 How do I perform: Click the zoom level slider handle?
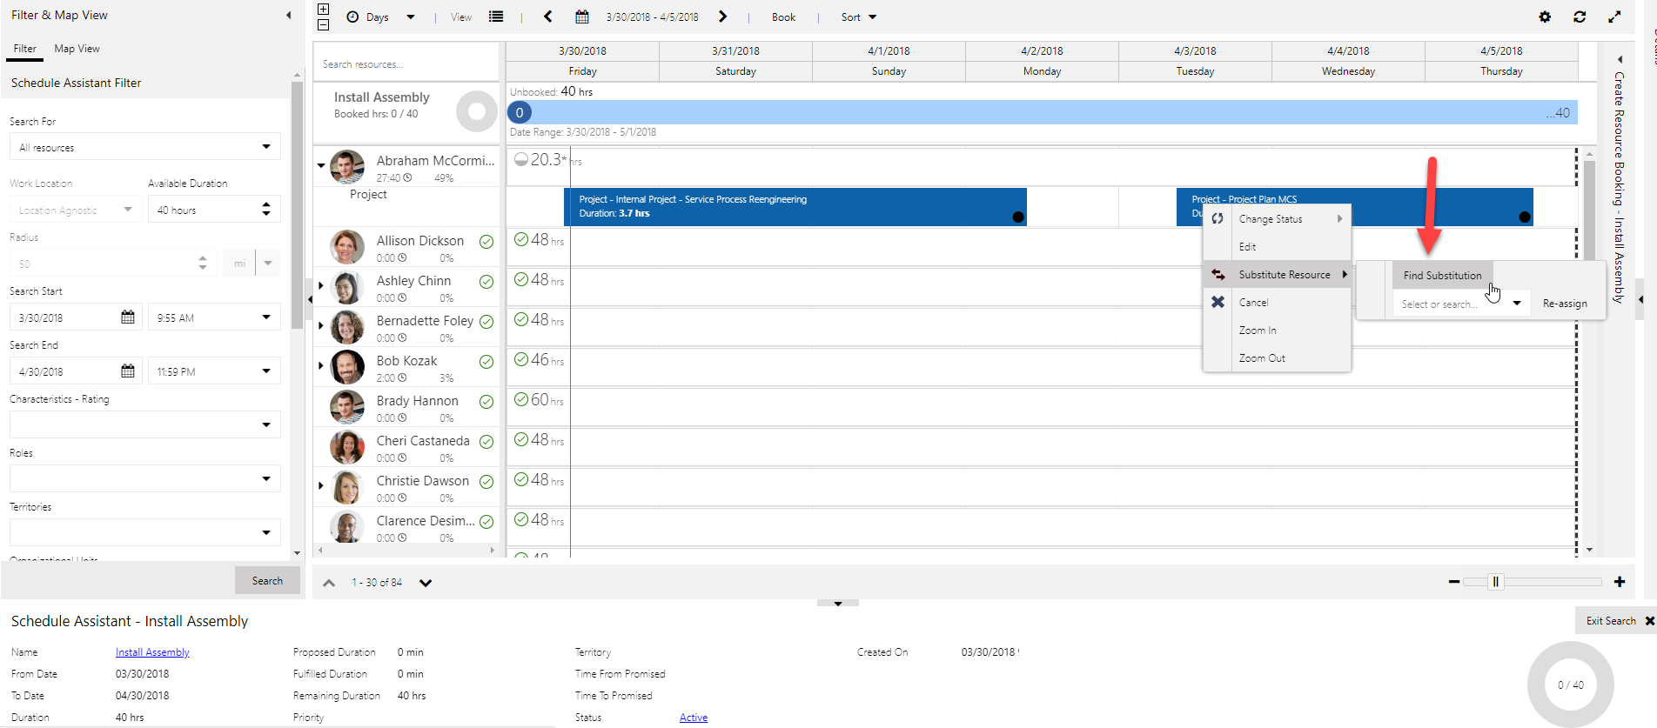coord(1495,582)
